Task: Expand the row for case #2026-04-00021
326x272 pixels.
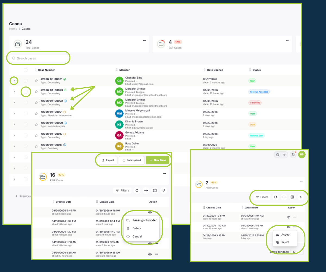Action: point(14,113)
